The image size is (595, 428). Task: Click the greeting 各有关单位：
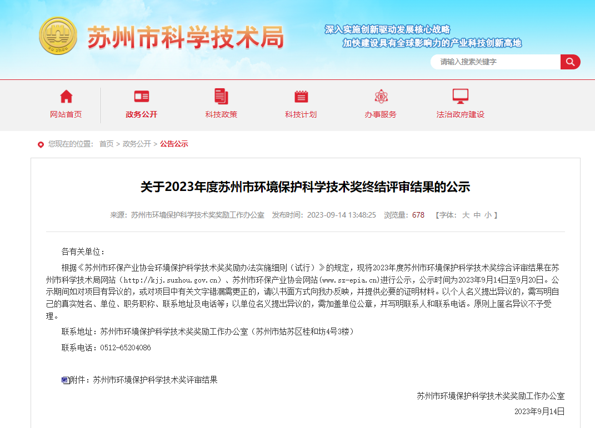coord(83,251)
